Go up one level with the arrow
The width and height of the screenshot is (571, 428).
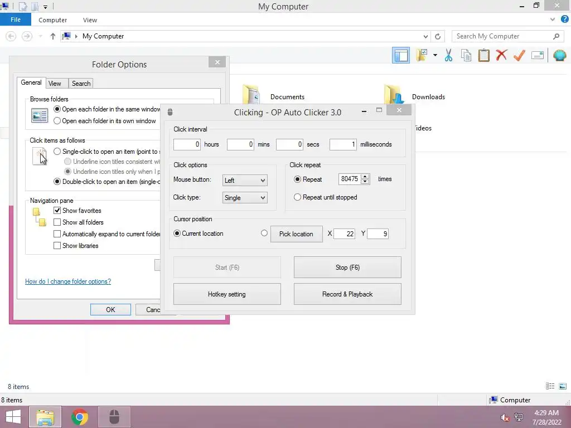tap(53, 36)
